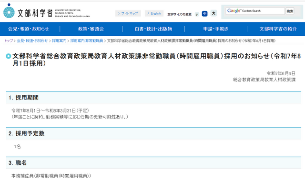Click the text 令和7年8月1日～令和8年3月31日(予定)
The image size is (305, 182).
point(50,111)
